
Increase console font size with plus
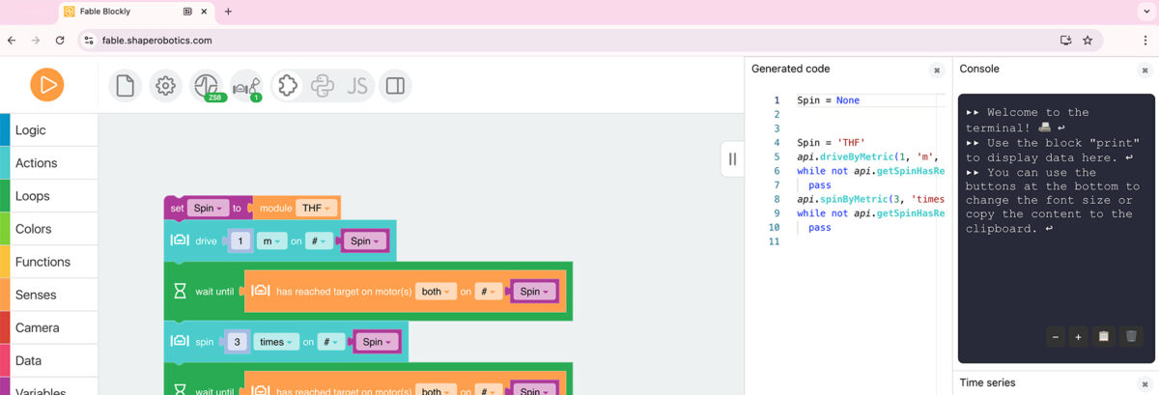click(x=1078, y=336)
